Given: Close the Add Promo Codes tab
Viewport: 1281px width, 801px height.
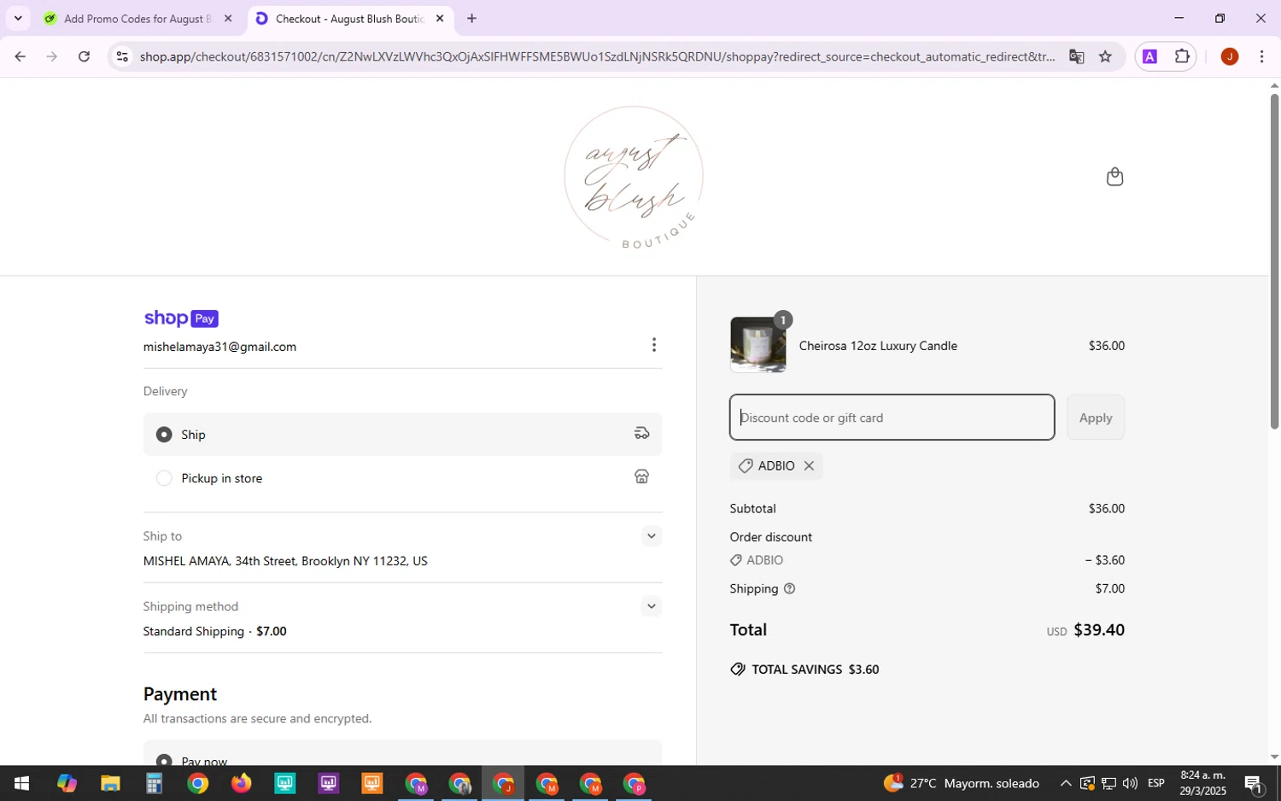Looking at the screenshot, I should coord(228,19).
